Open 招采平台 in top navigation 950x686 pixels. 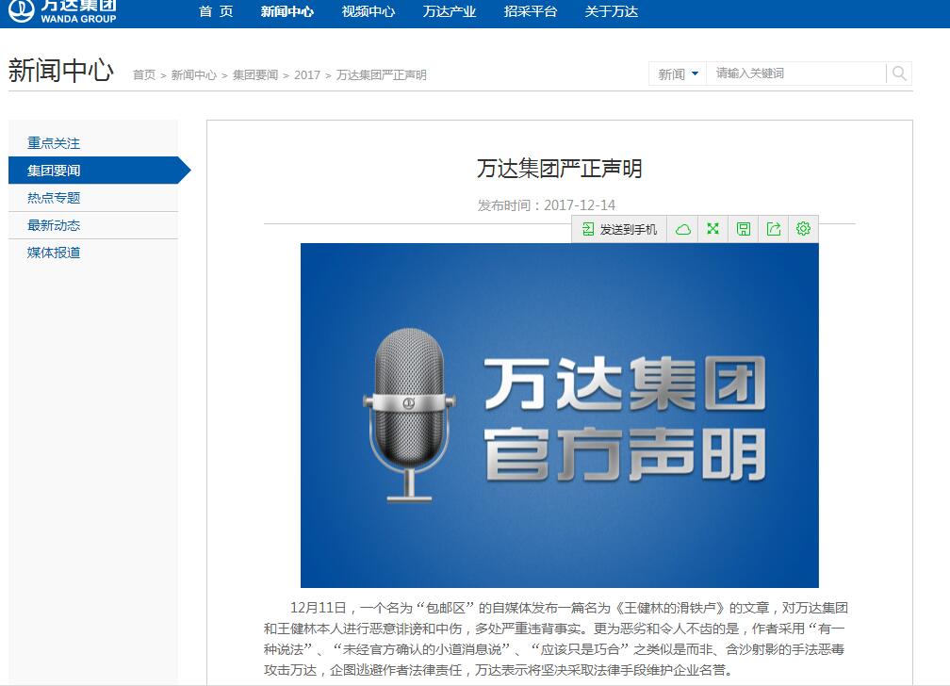click(x=530, y=11)
